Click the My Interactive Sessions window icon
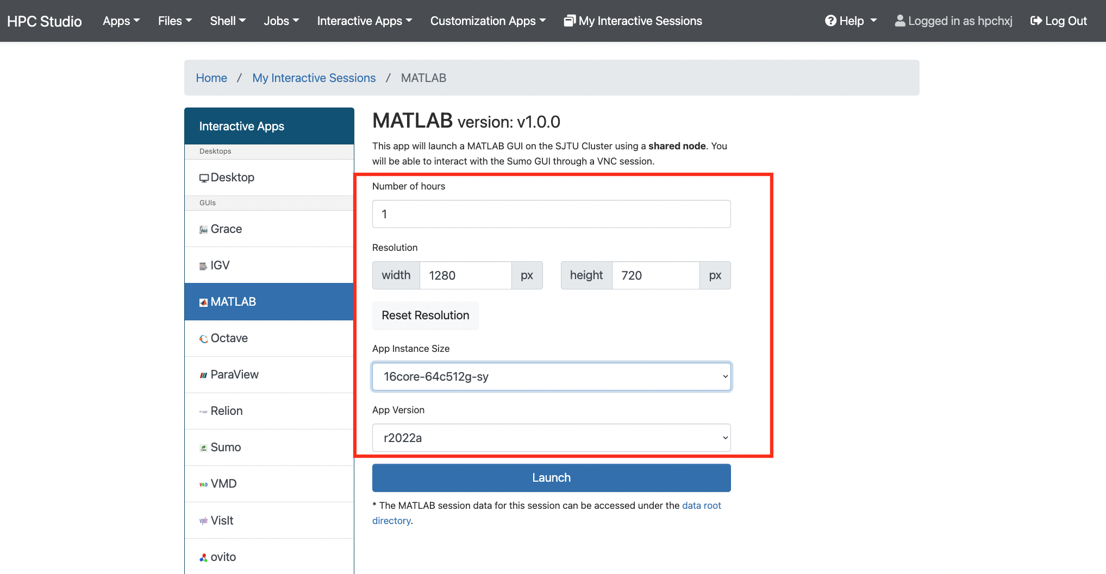This screenshot has width=1106, height=574. (570, 21)
